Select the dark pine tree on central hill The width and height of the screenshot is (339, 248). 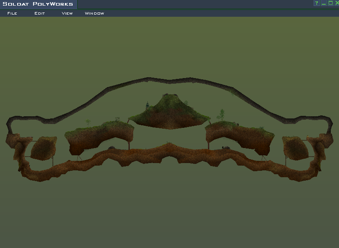pos(147,105)
